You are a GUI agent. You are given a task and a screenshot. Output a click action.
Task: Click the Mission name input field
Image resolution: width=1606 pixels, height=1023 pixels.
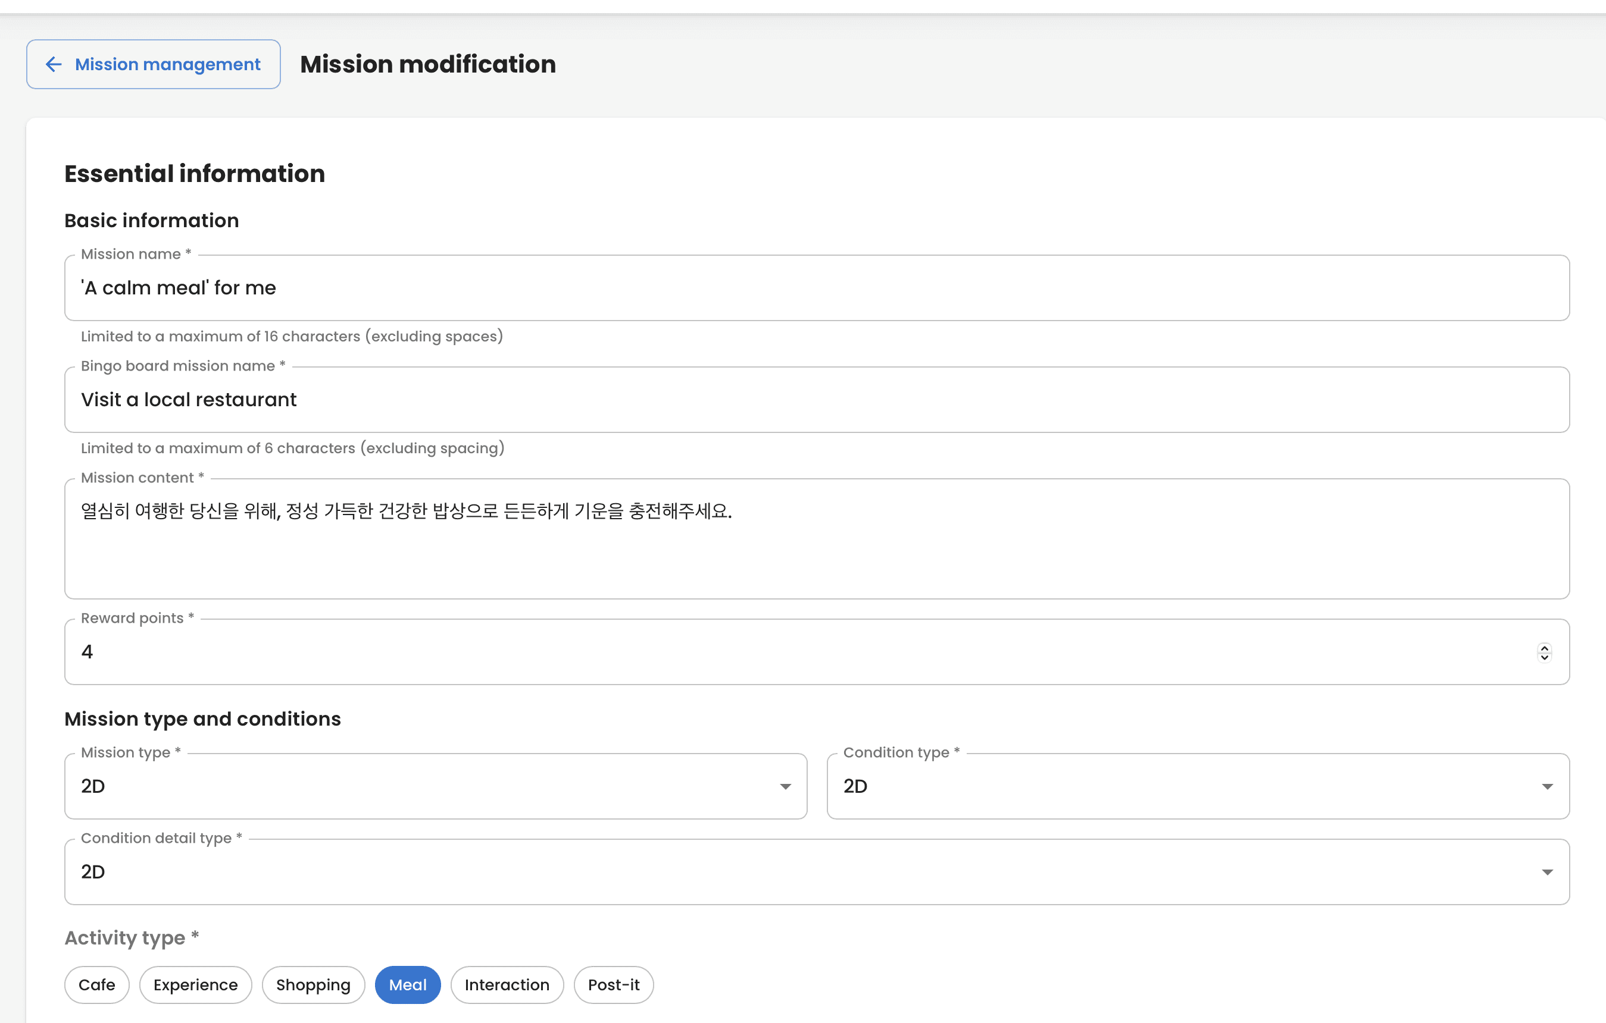point(816,288)
